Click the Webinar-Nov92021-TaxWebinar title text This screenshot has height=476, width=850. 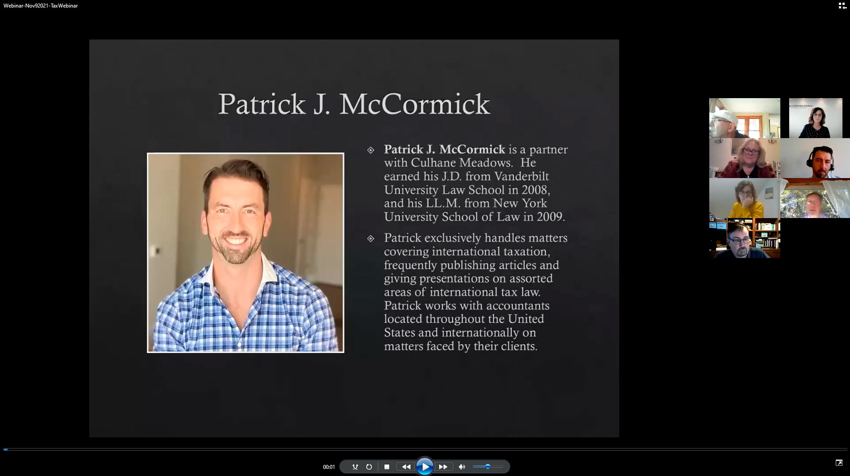pos(41,6)
